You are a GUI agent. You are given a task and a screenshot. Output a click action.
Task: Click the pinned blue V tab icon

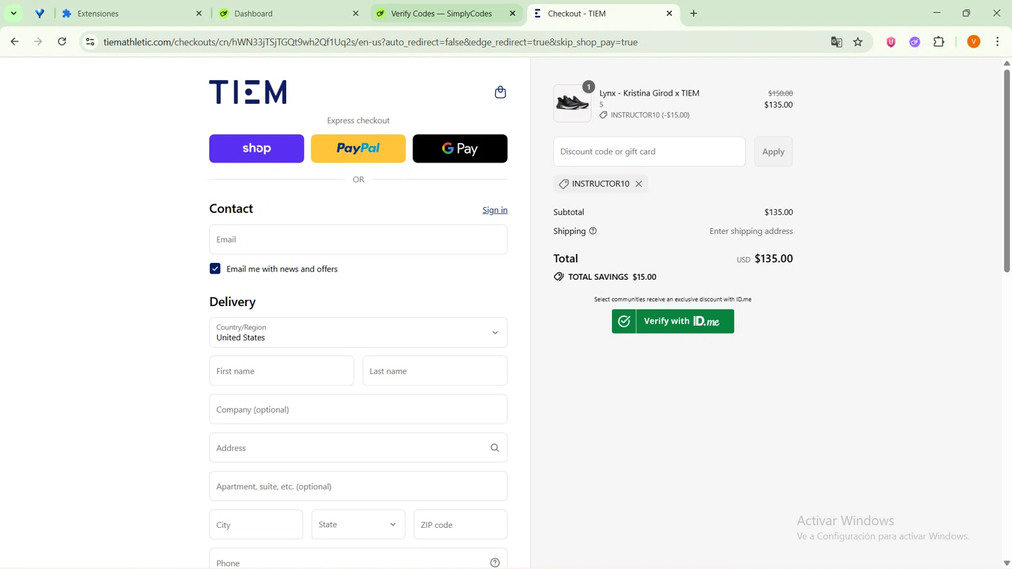(40, 13)
